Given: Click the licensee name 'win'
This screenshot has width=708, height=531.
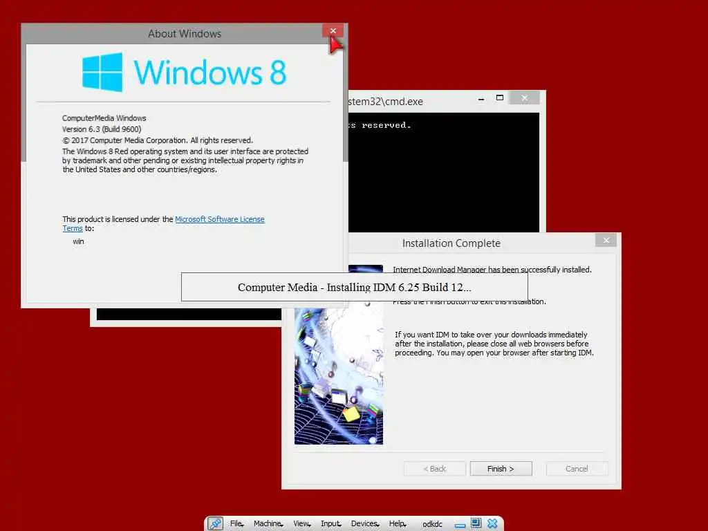Looking at the screenshot, I should tap(78, 241).
